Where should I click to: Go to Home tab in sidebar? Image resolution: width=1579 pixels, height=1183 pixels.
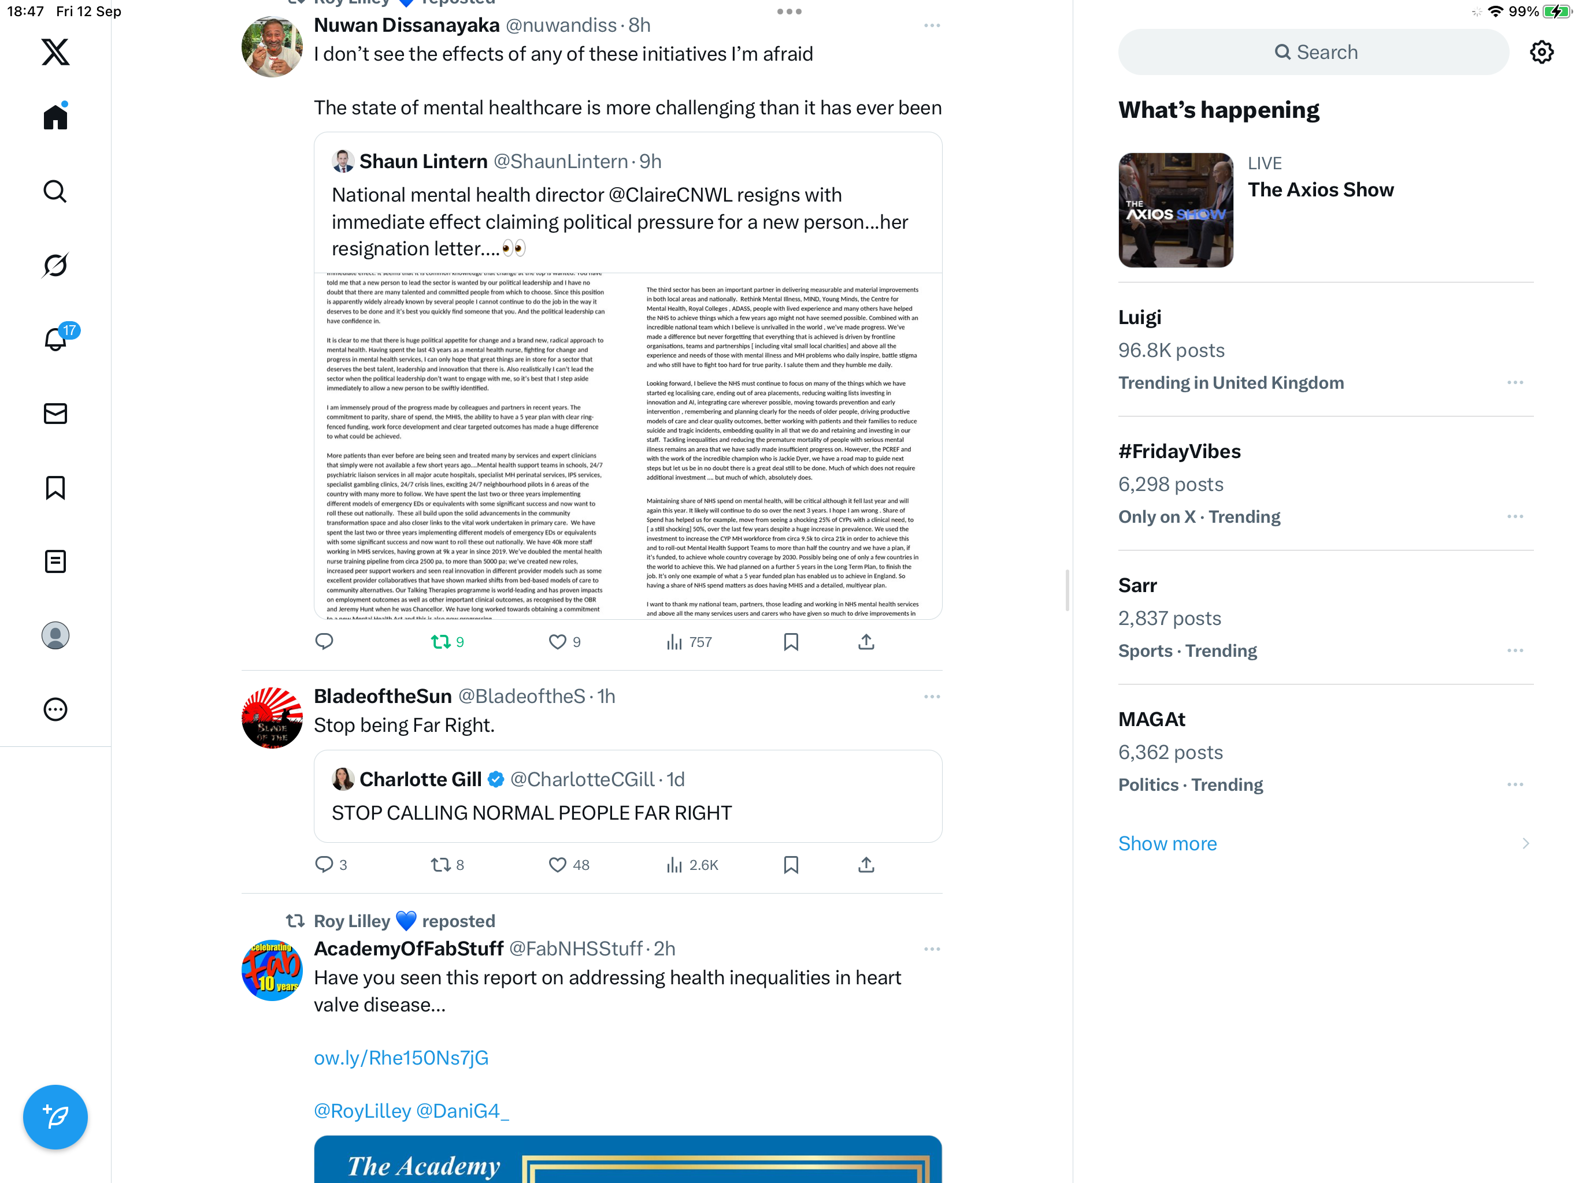(55, 116)
